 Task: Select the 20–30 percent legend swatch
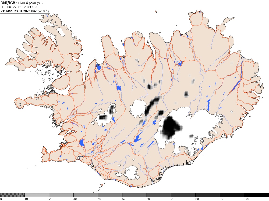[61, 195]
